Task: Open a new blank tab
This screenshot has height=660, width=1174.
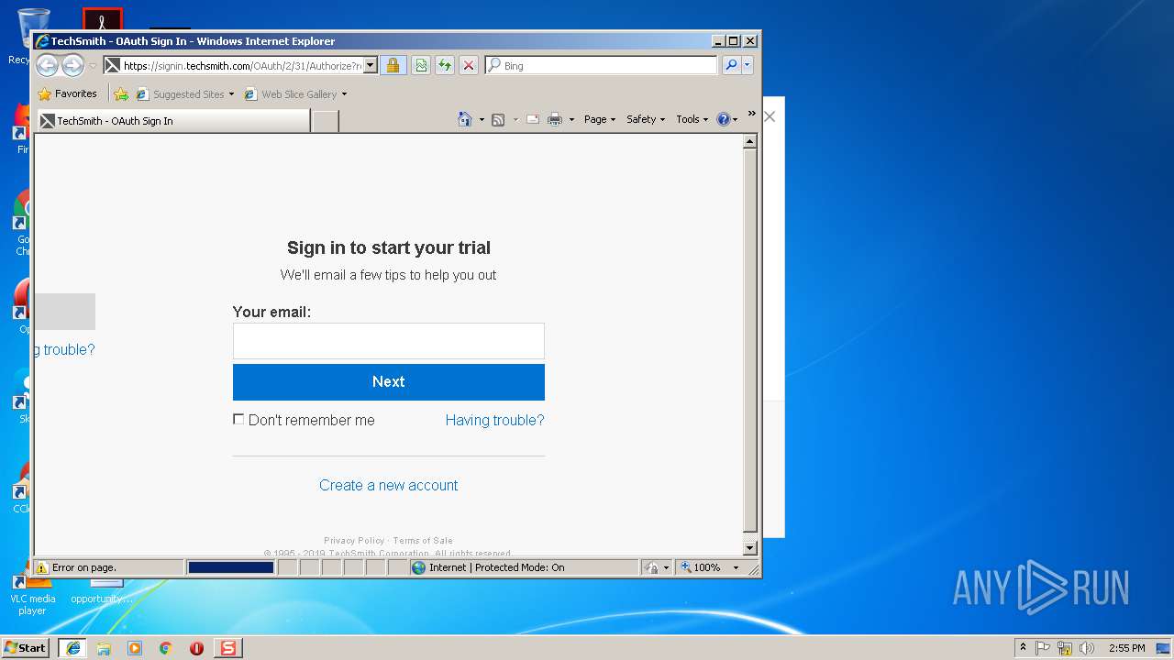Action: click(325, 120)
